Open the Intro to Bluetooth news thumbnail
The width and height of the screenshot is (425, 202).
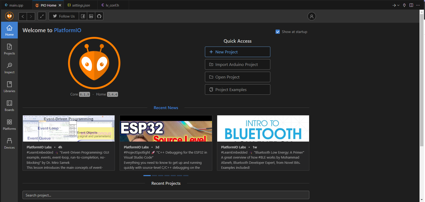(263, 128)
